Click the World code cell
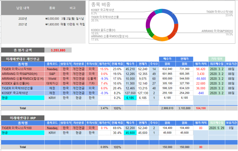 (x=52, y=79)
